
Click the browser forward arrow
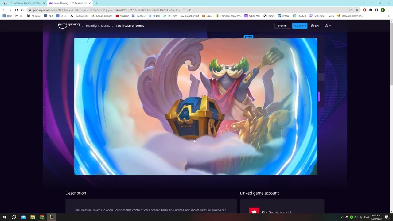(x=10, y=10)
